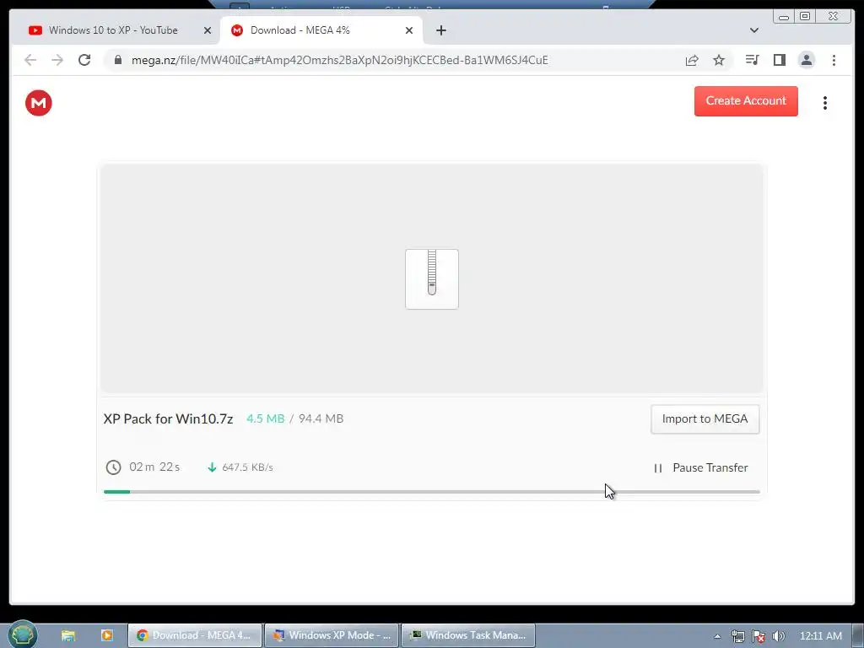Click the clock icon next to remaining time
Viewport: 864px width, 648px height.
pos(114,467)
